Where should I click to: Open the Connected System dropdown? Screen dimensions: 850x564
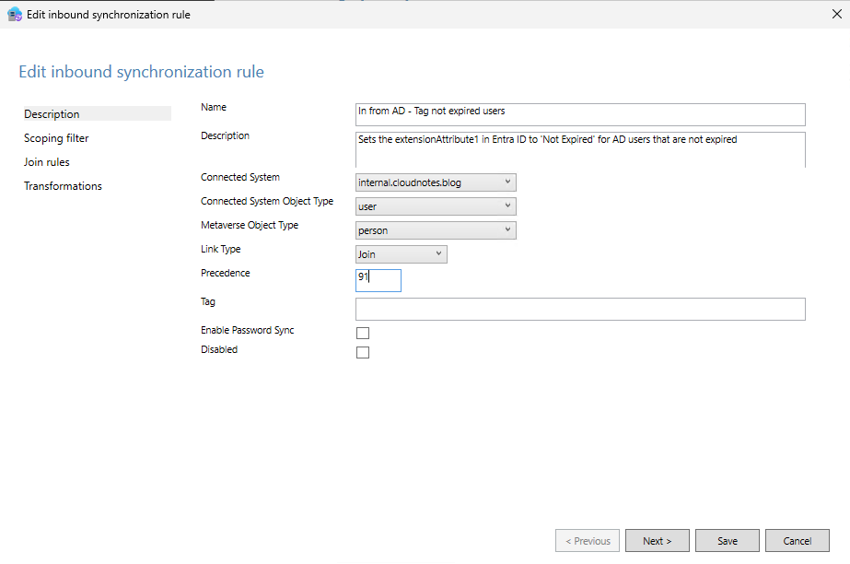(506, 182)
